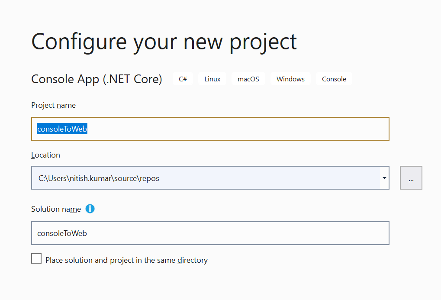Click the browse ellipsis button beside Location

click(x=410, y=177)
